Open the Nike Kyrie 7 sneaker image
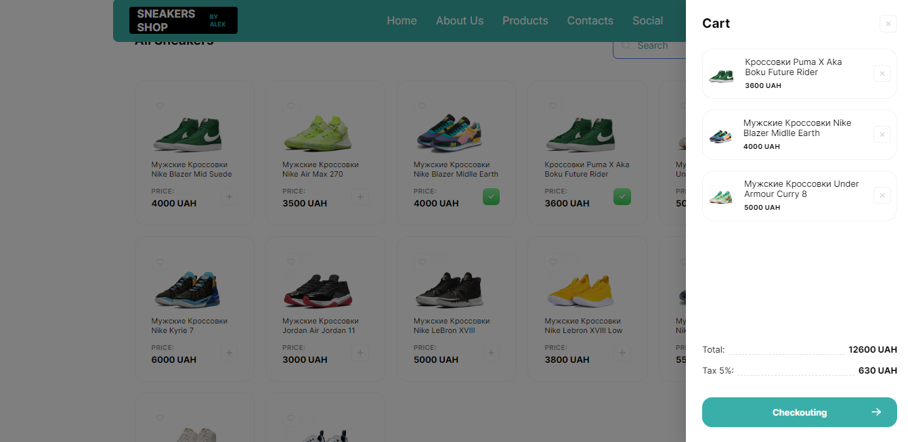Image resolution: width=908 pixels, height=442 pixels. [x=188, y=290]
